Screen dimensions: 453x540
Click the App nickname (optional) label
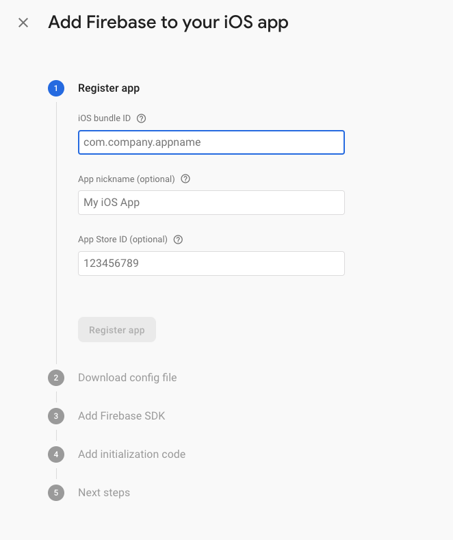[127, 179]
